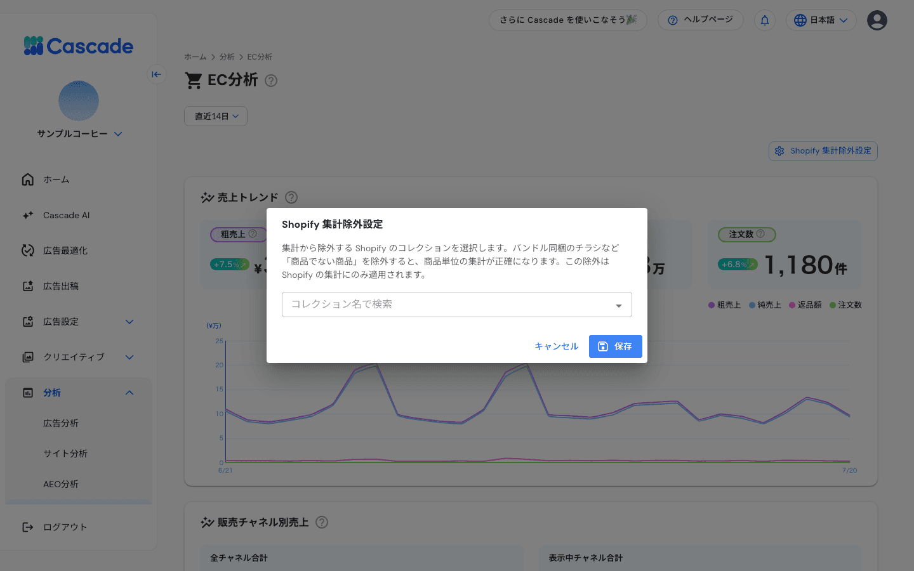
Task: Click the Cascade logo
Action: click(x=79, y=46)
